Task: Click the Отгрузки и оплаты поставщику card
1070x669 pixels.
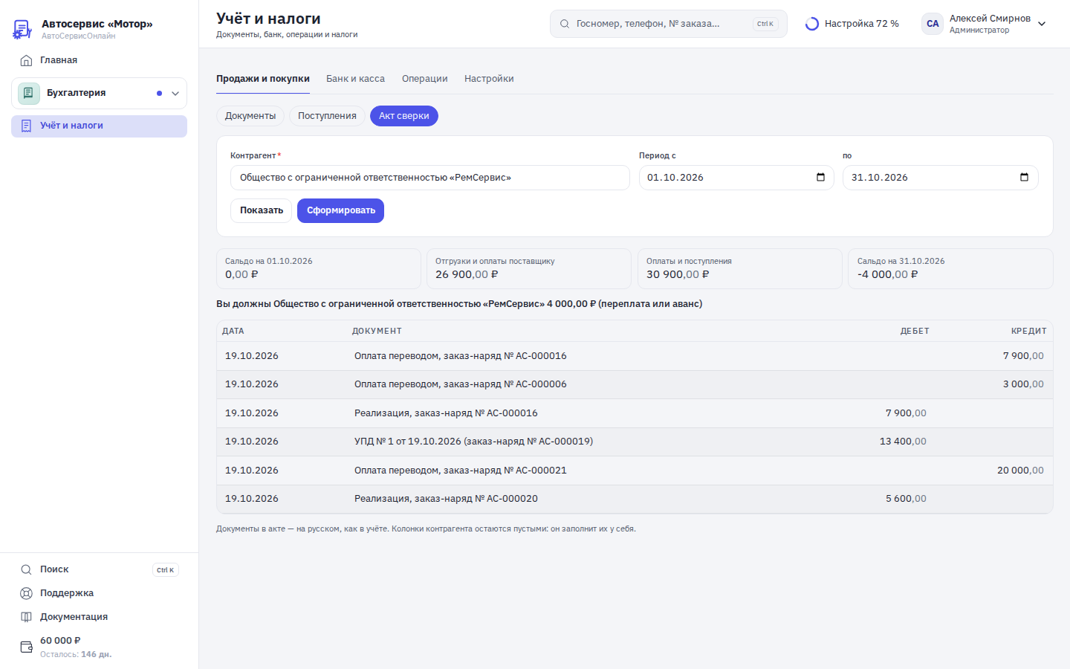Action: click(529, 268)
